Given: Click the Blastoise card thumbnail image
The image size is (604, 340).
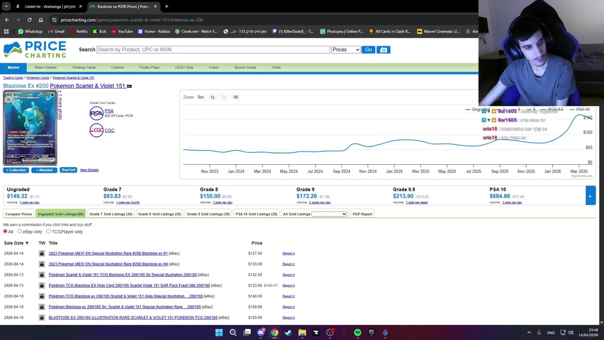Looking at the screenshot, I should click(30, 128).
